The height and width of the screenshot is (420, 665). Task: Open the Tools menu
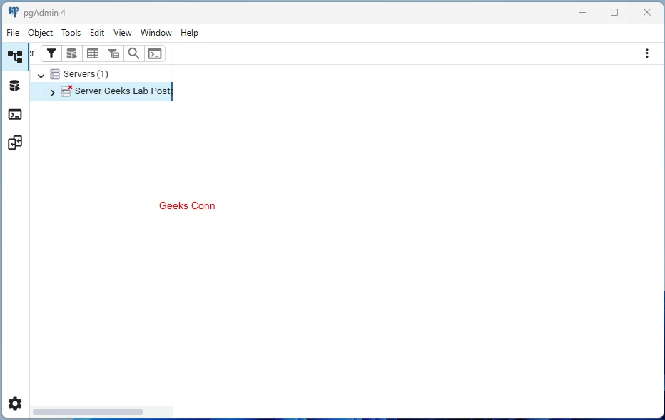(71, 33)
